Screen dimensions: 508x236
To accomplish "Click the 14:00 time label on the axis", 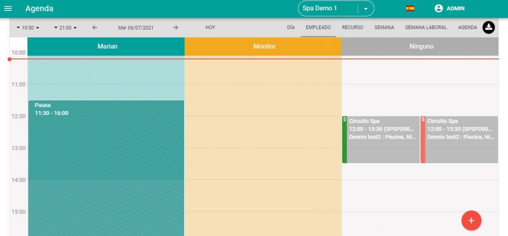I will [x=18, y=179].
